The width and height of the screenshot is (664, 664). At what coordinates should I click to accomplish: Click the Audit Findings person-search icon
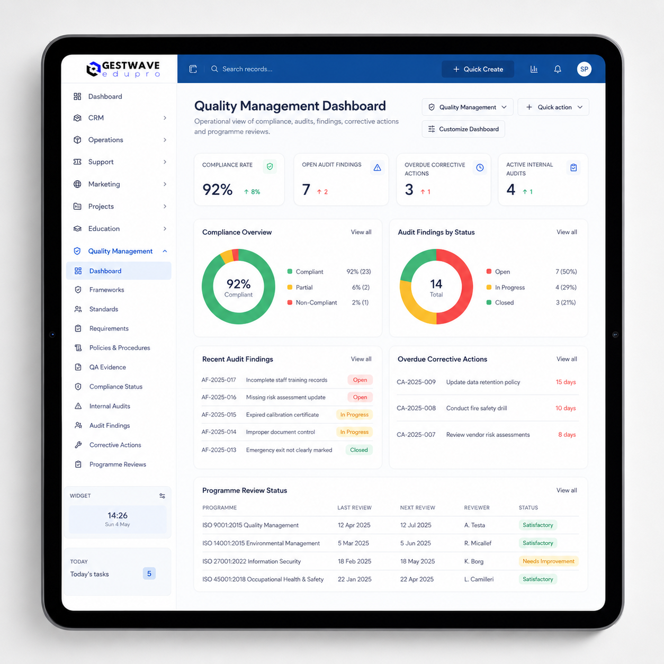78,425
